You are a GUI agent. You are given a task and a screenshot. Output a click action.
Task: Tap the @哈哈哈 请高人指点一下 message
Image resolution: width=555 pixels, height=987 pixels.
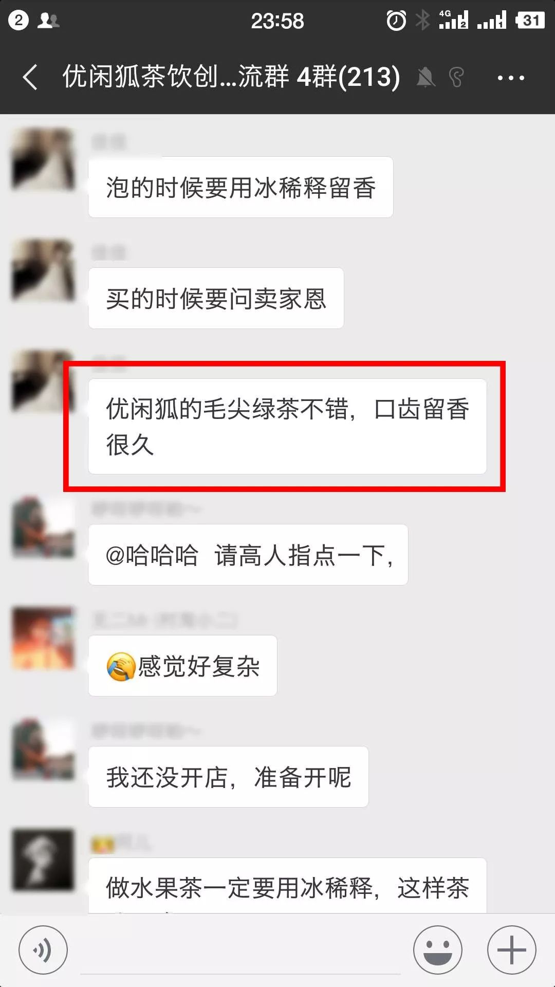tap(248, 555)
